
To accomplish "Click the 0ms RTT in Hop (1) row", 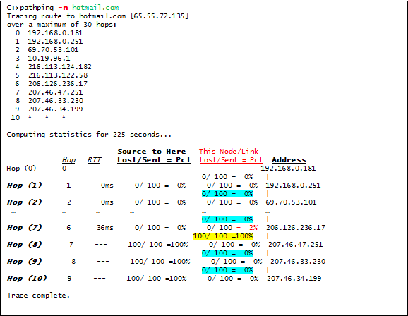I will (x=107, y=186).
